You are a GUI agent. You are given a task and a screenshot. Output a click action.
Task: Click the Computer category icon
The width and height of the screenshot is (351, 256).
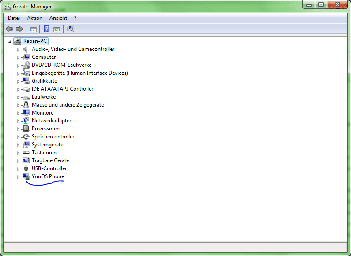26,57
